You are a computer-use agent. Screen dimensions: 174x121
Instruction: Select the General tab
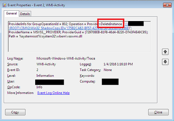11,14
